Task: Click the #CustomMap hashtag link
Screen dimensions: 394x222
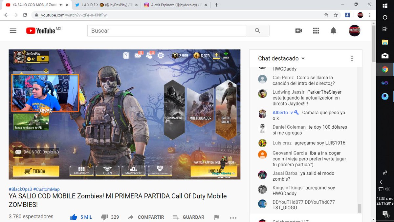Action: tap(46, 189)
